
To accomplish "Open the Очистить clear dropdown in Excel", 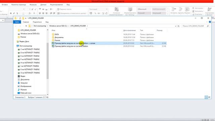I will click(198, 14).
